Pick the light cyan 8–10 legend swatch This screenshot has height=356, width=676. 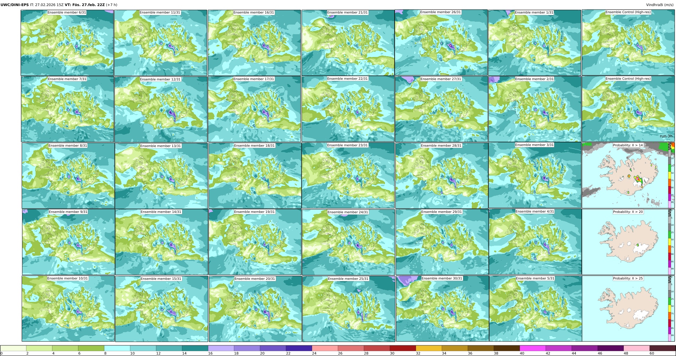[117, 348]
